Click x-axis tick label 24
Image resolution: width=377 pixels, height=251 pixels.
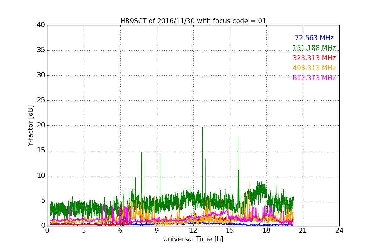[x=339, y=231]
